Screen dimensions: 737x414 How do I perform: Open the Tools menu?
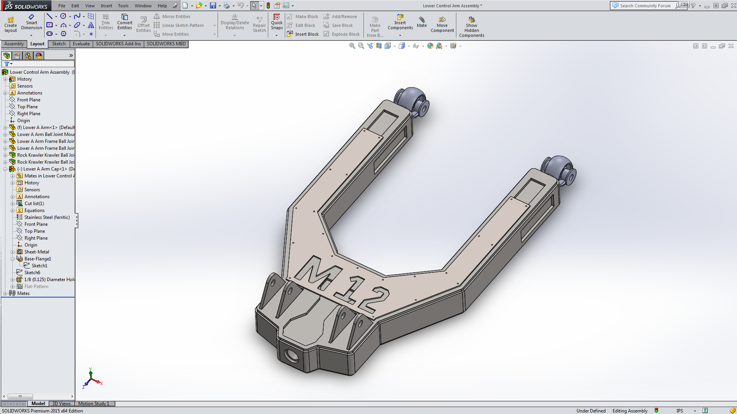point(123,6)
